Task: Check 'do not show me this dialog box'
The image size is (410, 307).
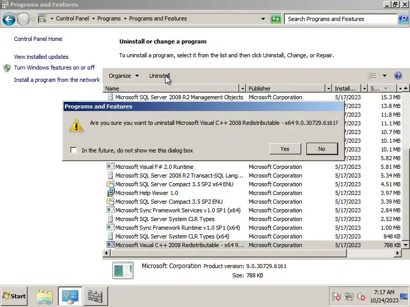Action: (x=73, y=150)
